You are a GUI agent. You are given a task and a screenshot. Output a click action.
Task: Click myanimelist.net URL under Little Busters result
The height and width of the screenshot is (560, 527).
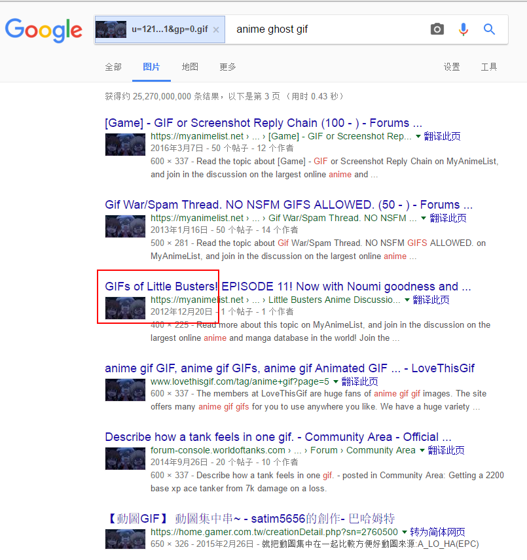point(276,300)
